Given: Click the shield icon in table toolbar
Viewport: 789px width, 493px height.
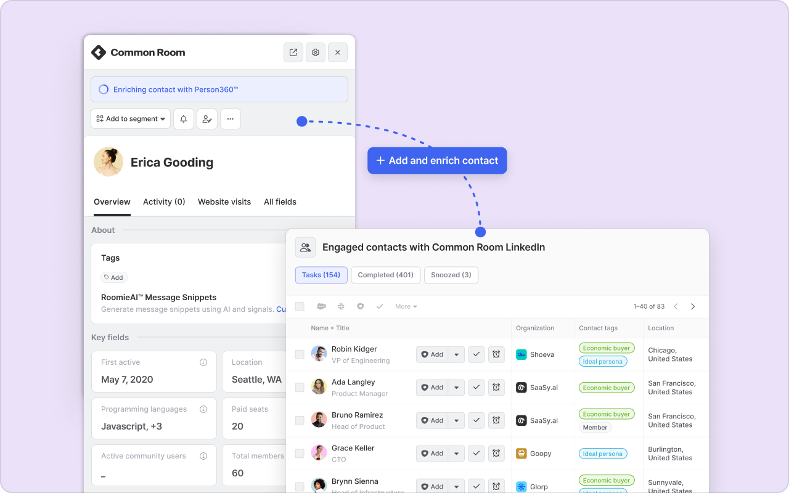Looking at the screenshot, I should coord(361,306).
